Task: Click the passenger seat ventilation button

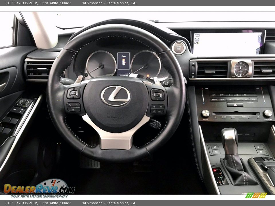Action: point(260,152)
